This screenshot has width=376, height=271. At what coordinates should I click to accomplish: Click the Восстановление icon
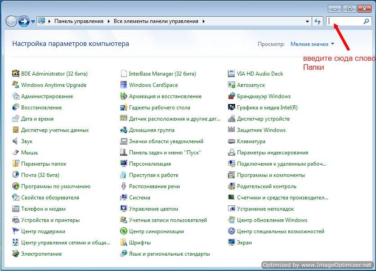16,107
